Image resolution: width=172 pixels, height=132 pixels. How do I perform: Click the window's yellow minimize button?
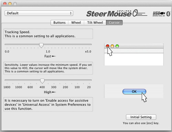point(10,4)
